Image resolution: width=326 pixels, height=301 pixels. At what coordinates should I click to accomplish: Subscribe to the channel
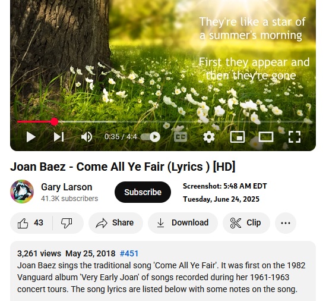(x=143, y=192)
